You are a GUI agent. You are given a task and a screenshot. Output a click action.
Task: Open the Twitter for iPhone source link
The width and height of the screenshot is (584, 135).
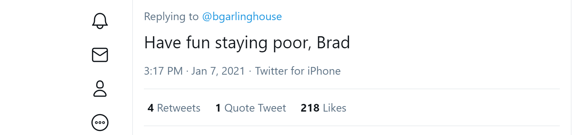(x=298, y=71)
